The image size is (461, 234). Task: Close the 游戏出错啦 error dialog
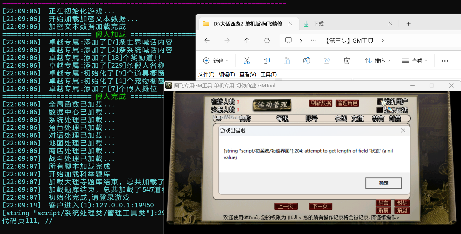[403, 130]
